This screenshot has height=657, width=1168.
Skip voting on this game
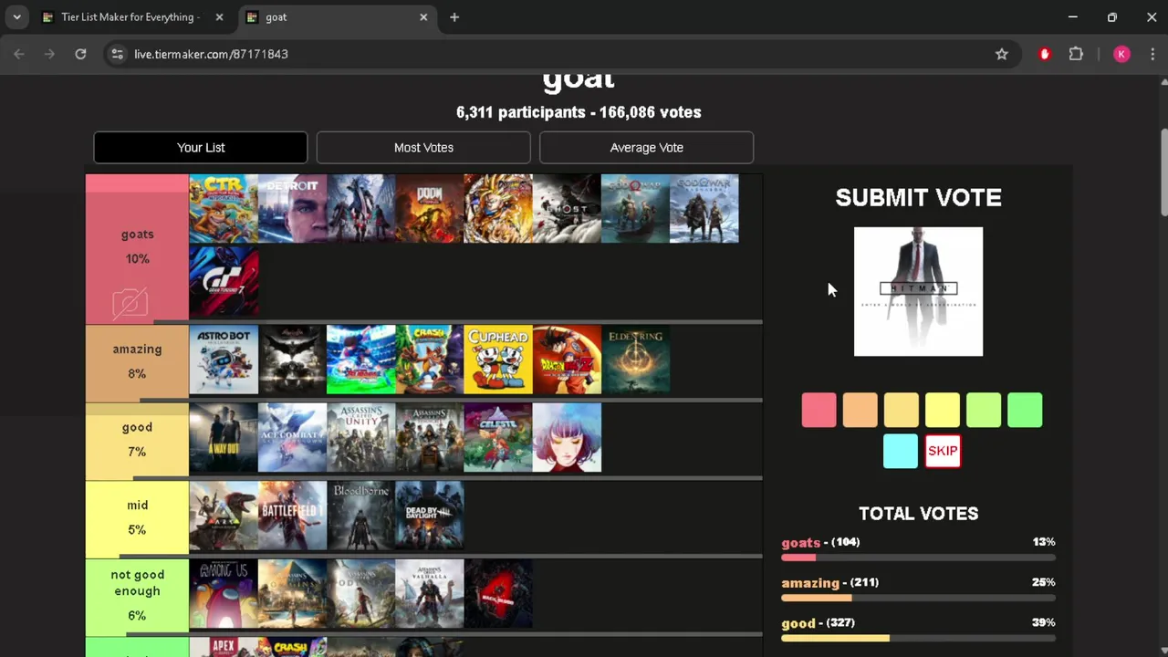[x=943, y=451]
